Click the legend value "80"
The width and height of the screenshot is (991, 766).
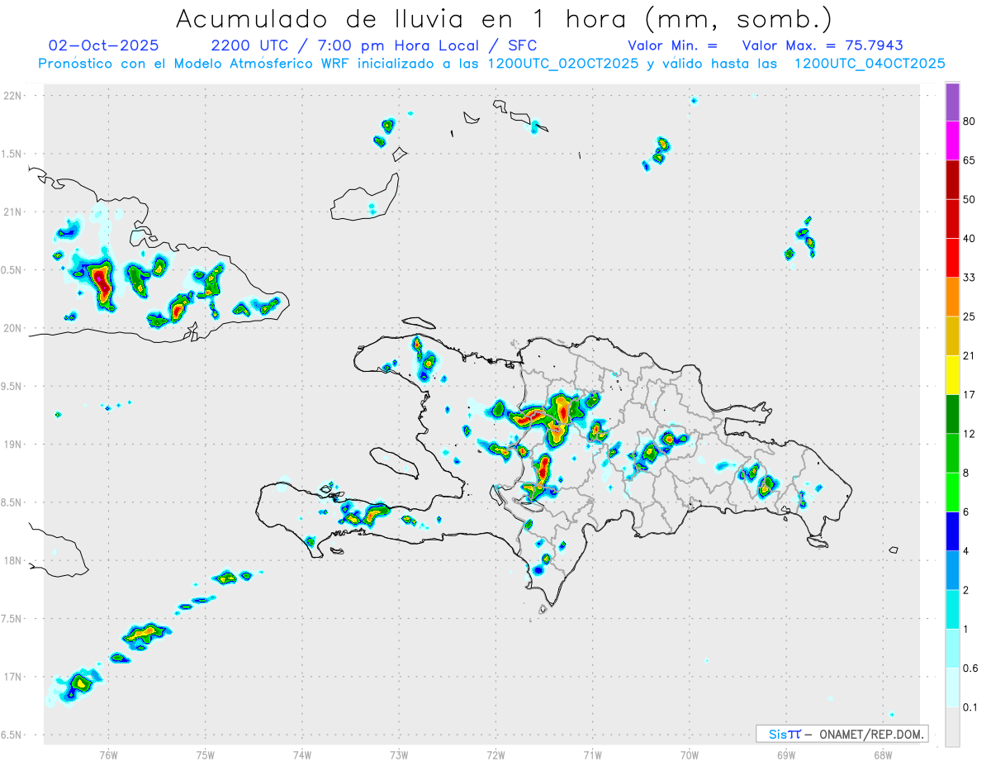pyautogui.click(x=970, y=122)
